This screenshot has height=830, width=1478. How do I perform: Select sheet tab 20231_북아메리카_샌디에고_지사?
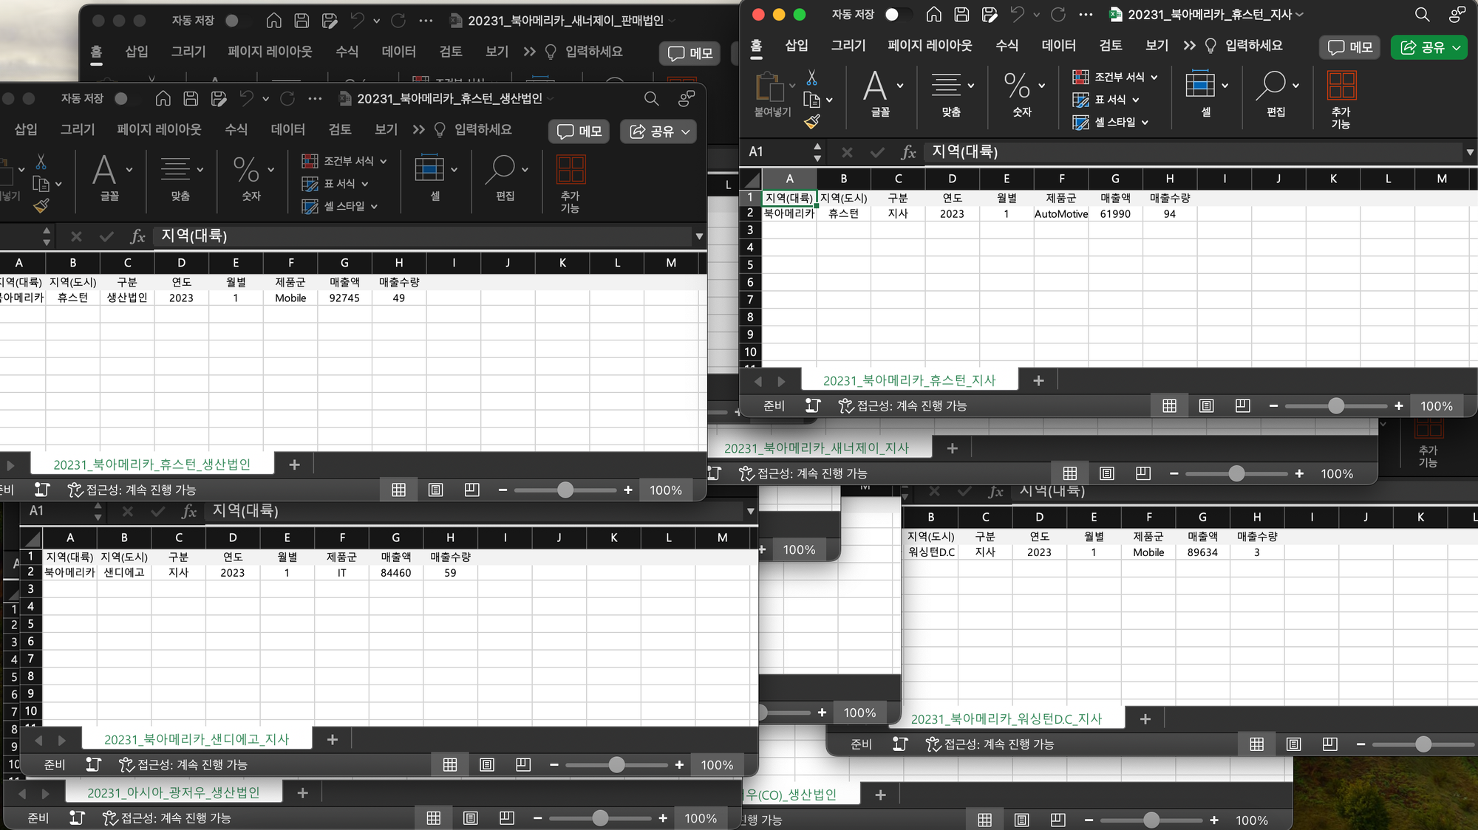[x=196, y=739]
